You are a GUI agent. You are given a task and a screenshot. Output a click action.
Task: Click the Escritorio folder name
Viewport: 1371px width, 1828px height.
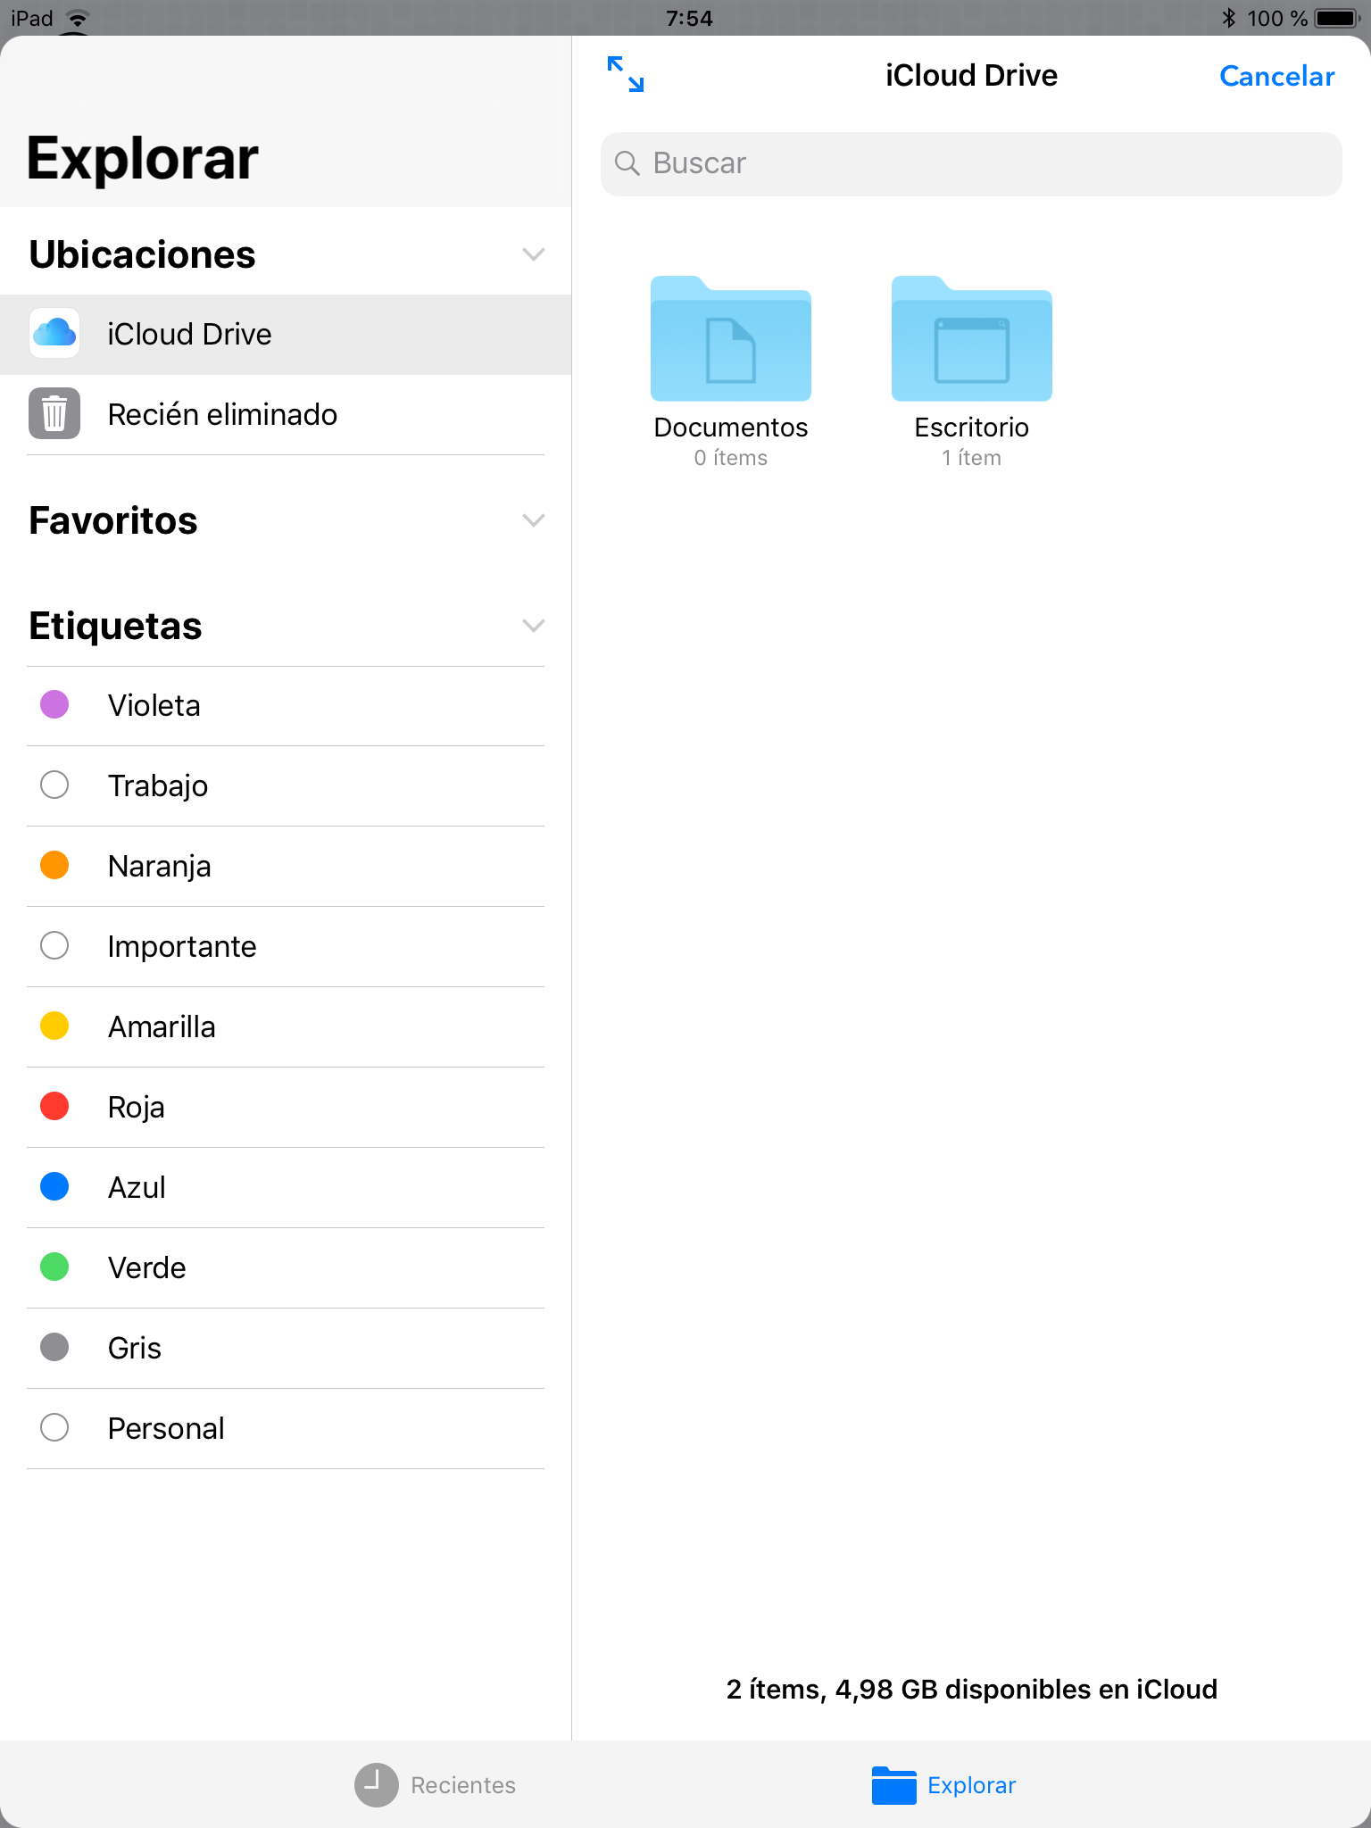click(x=972, y=428)
